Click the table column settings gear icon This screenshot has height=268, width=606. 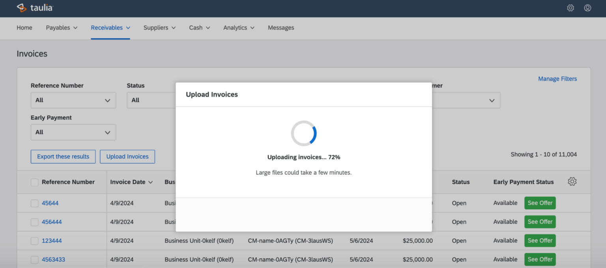click(572, 182)
